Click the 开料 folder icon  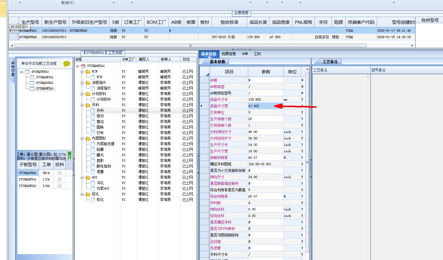[x=88, y=105]
